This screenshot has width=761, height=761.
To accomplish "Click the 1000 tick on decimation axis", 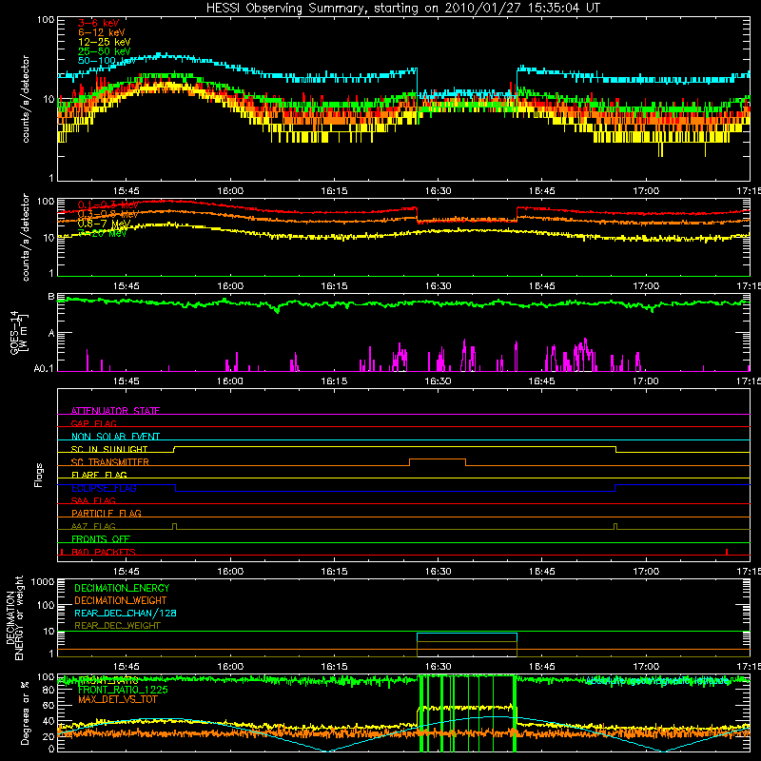I will 43,581.
